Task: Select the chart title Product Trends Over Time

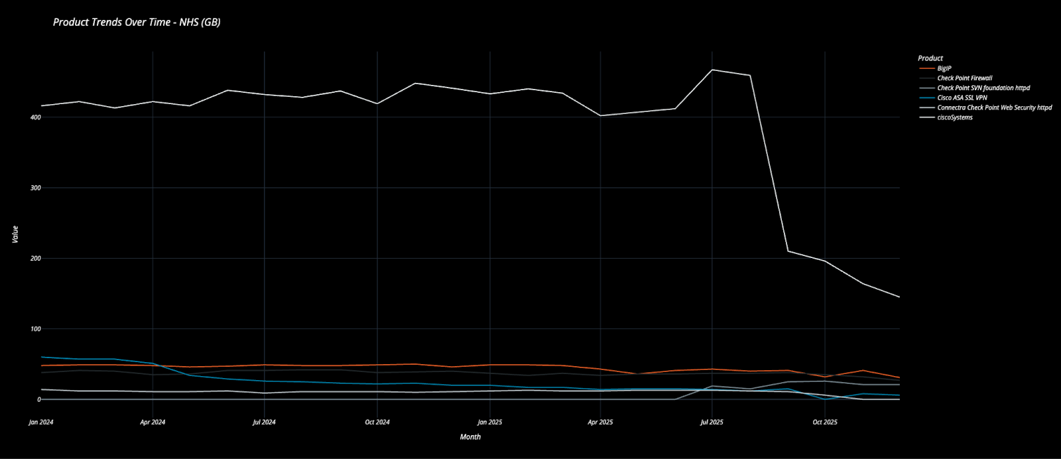Action: click(x=137, y=23)
